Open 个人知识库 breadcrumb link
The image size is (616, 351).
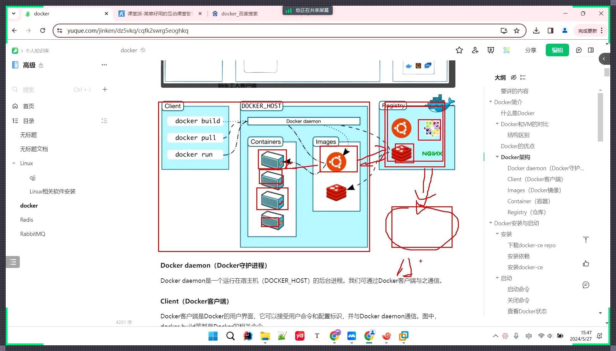(37, 51)
